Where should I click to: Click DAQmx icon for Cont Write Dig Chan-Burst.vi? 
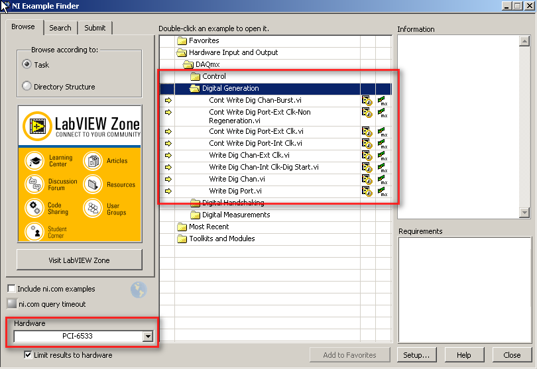click(x=383, y=101)
